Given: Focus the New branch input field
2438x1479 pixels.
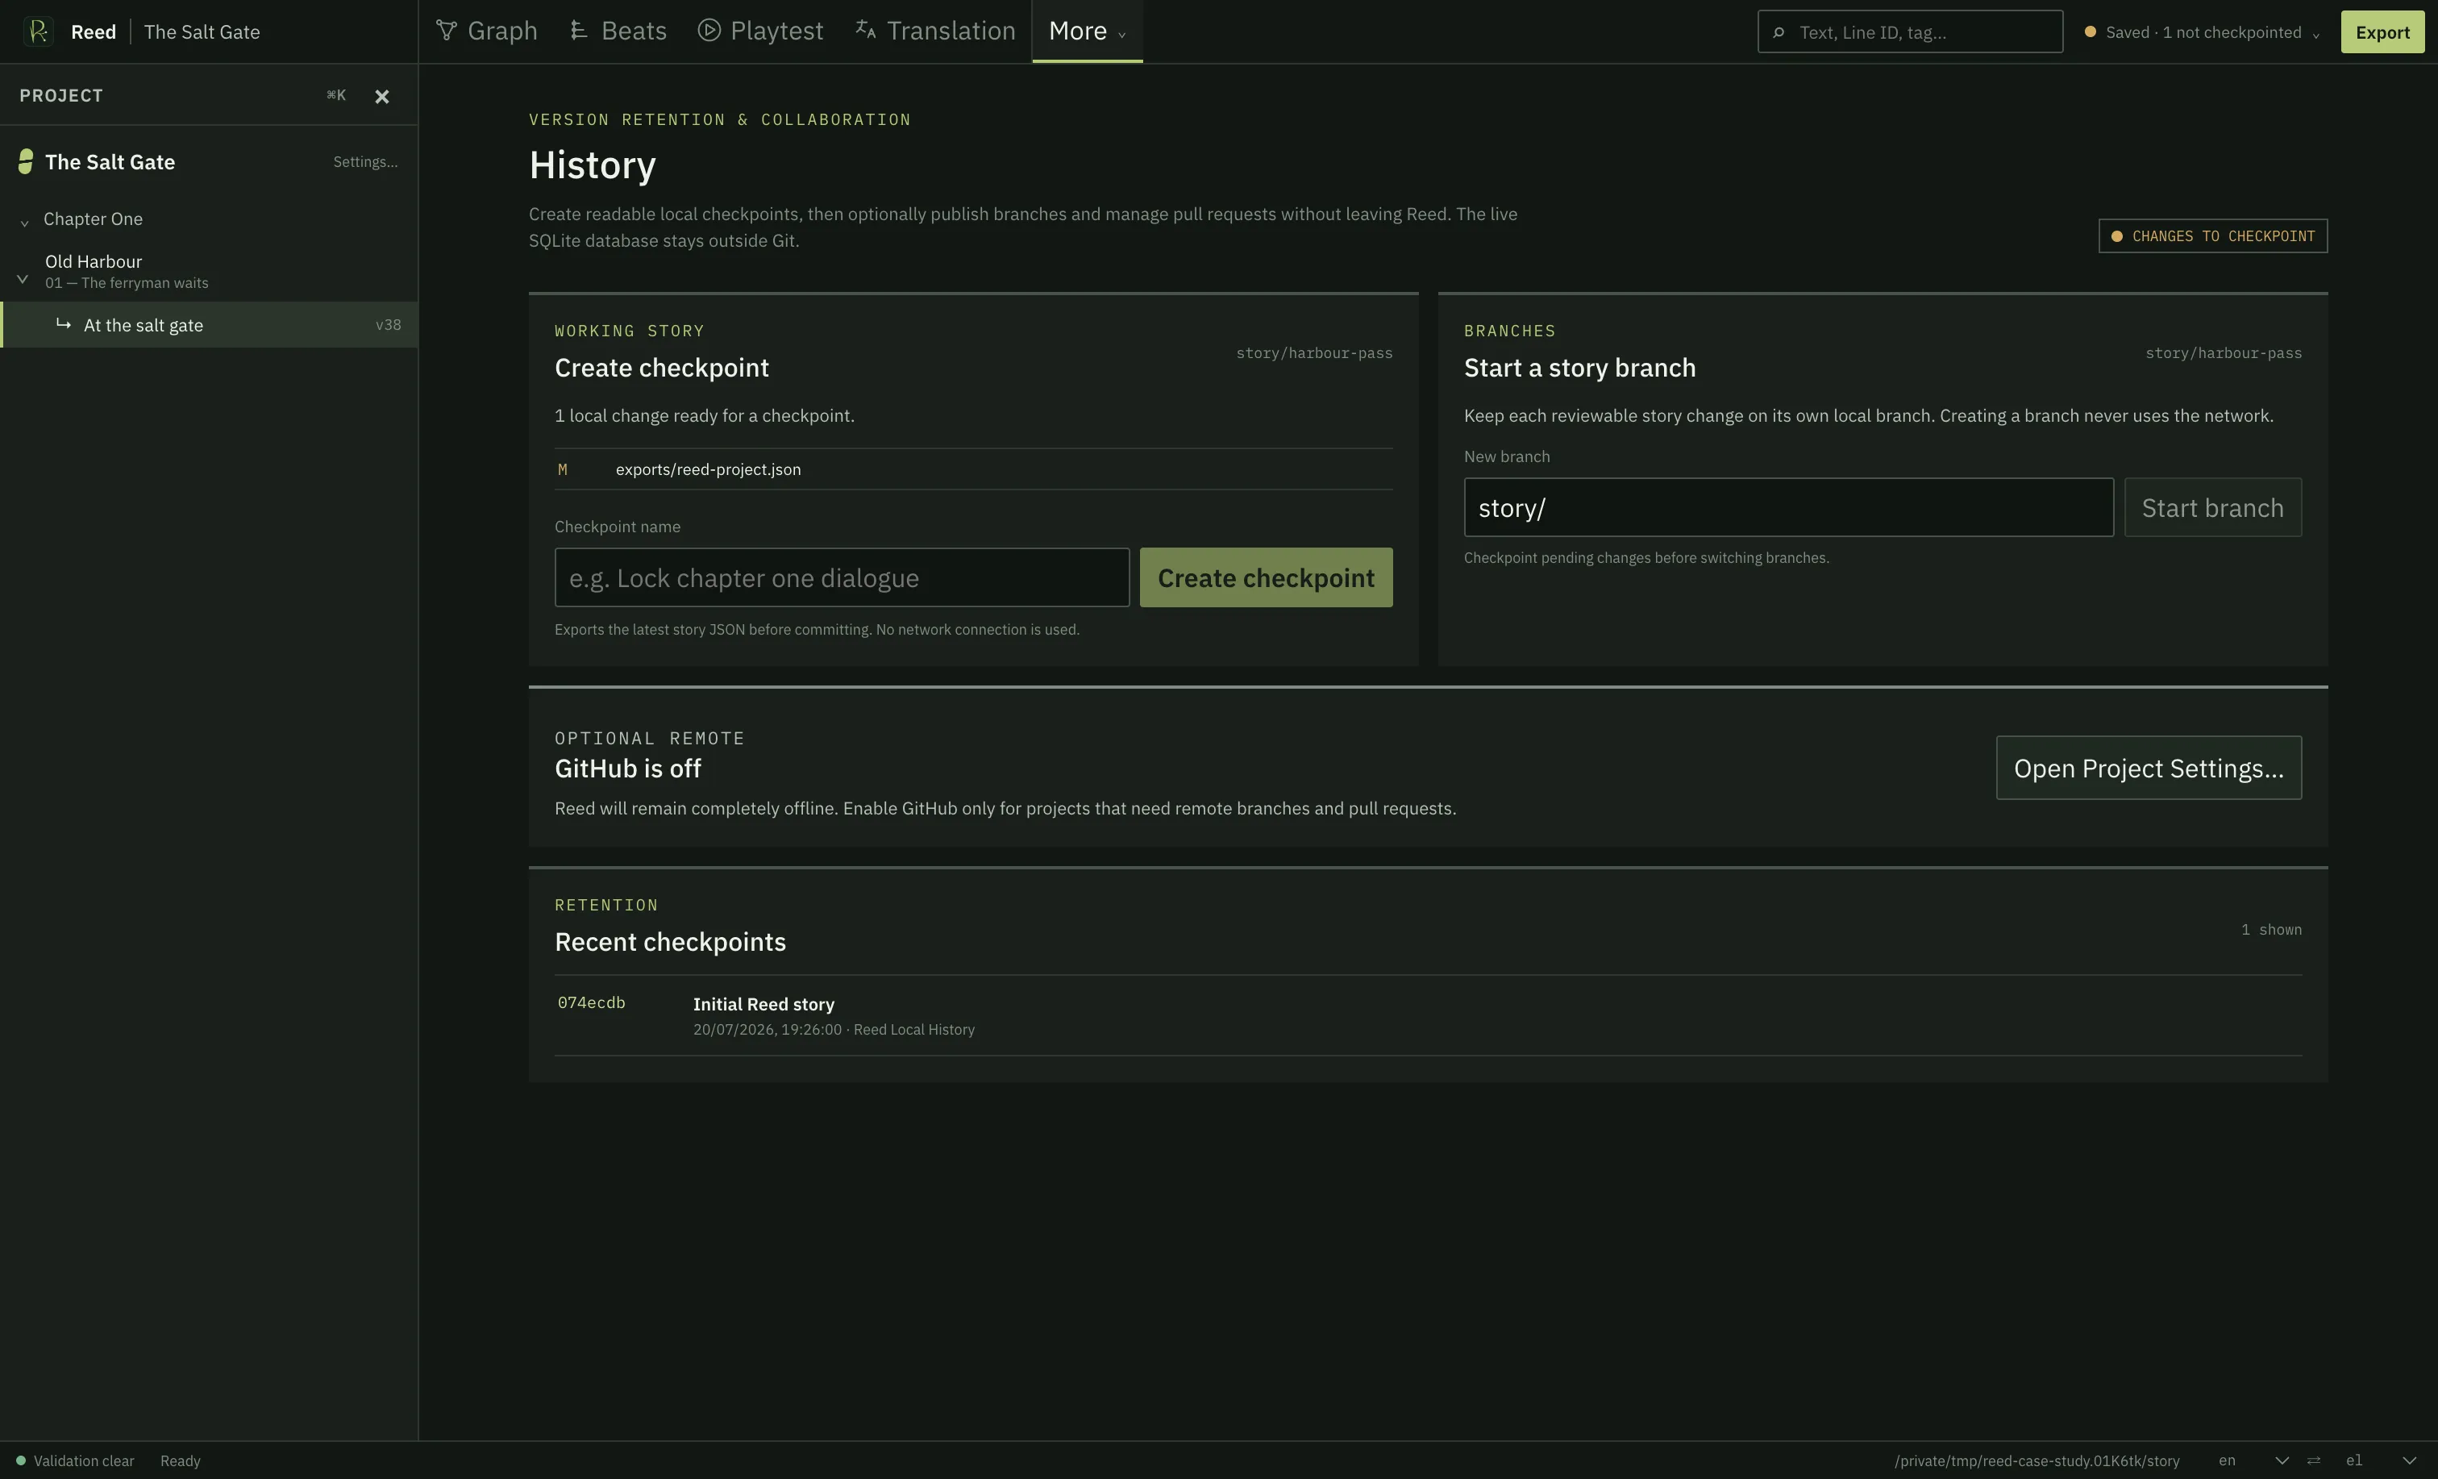Looking at the screenshot, I should (x=1788, y=508).
